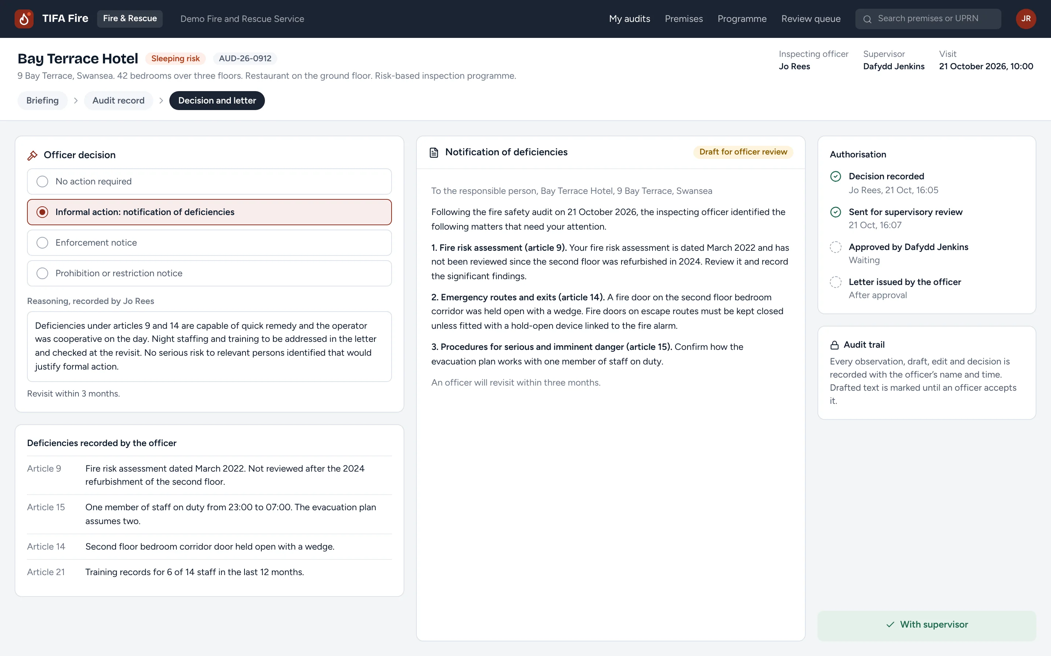Image resolution: width=1051 pixels, height=656 pixels.
Task: Click the chevron after the Briefing step
Action: pyautogui.click(x=76, y=101)
